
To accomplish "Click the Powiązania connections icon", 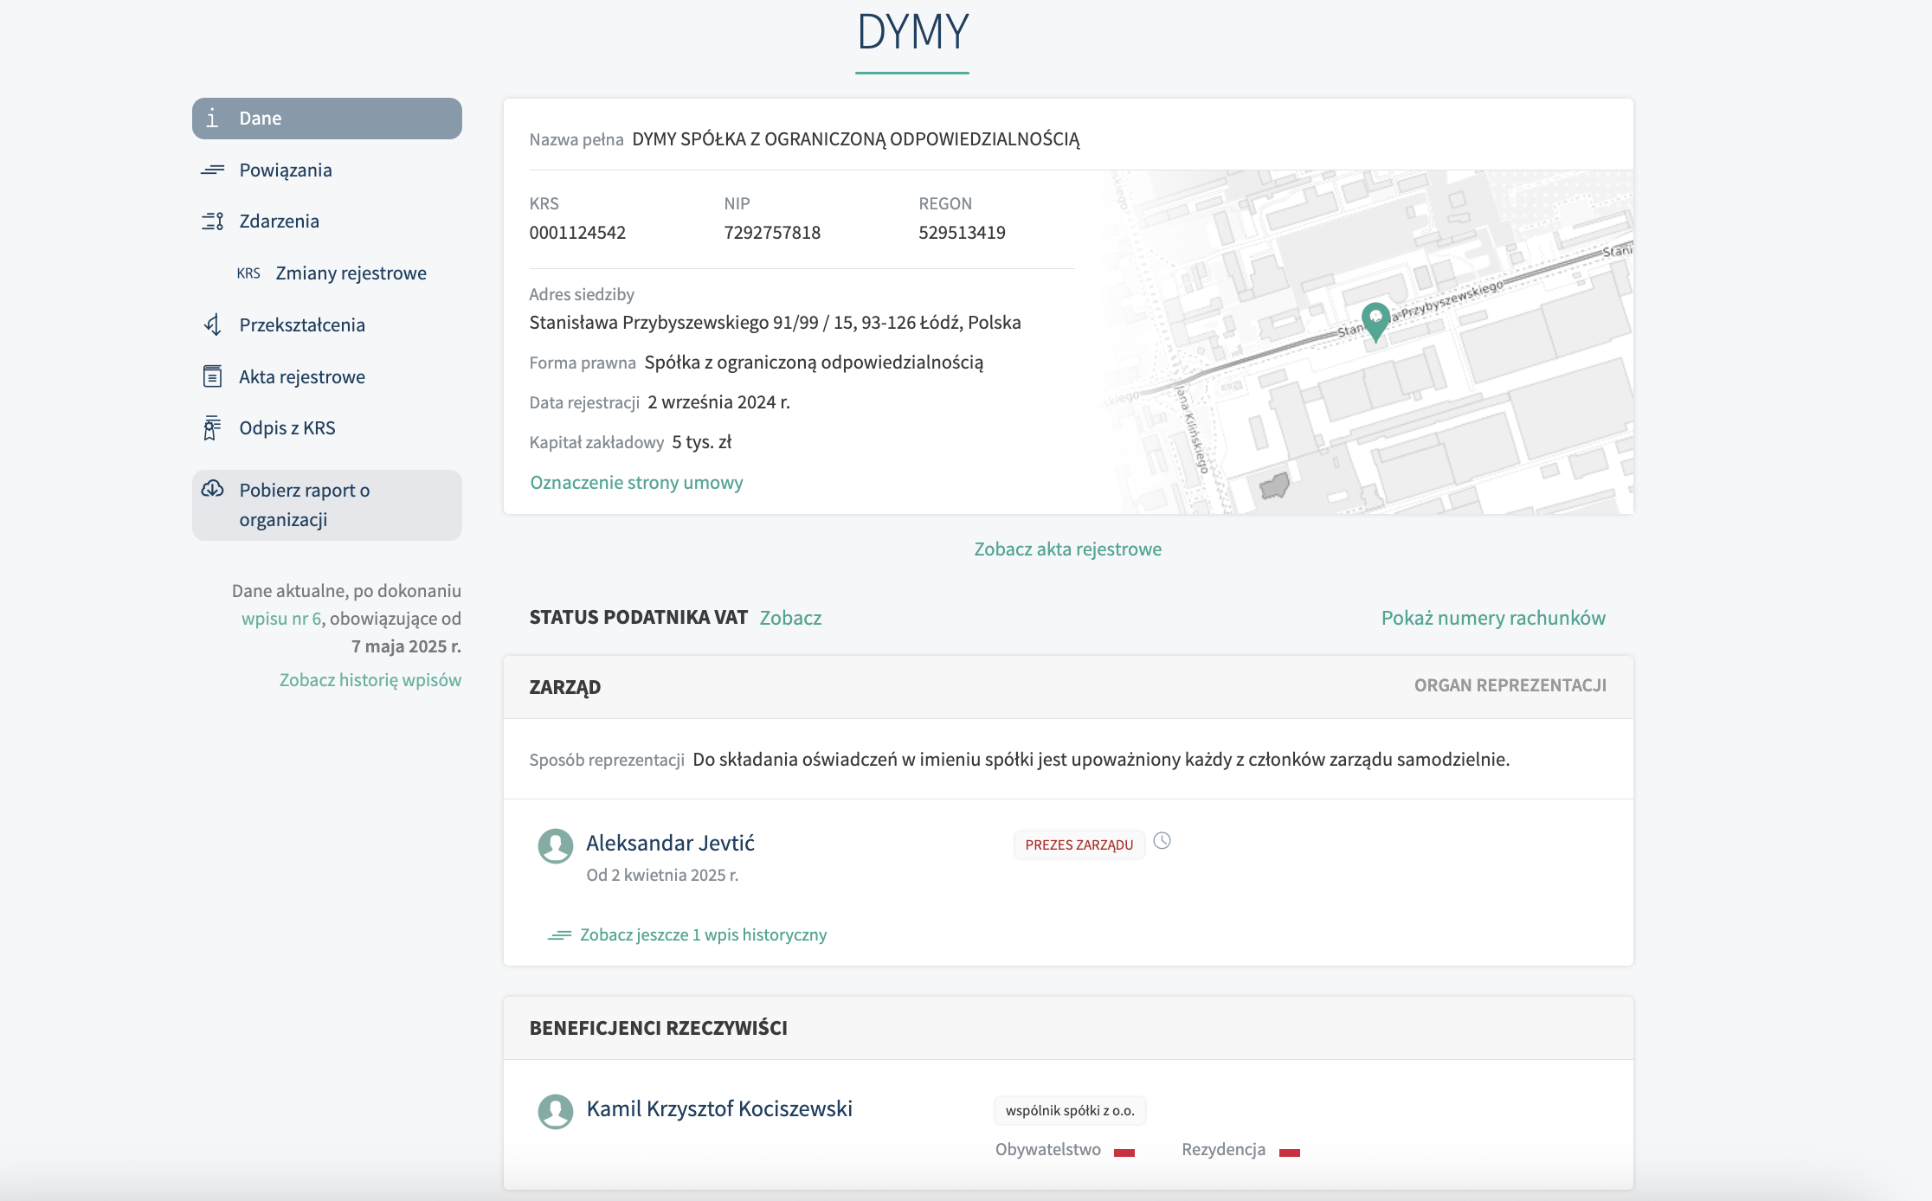I will click(x=212, y=170).
